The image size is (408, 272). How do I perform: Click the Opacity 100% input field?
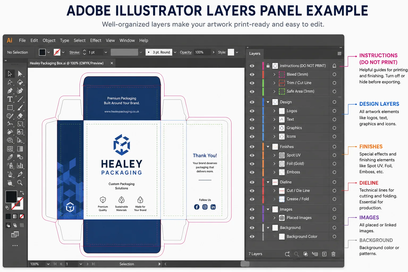click(202, 52)
